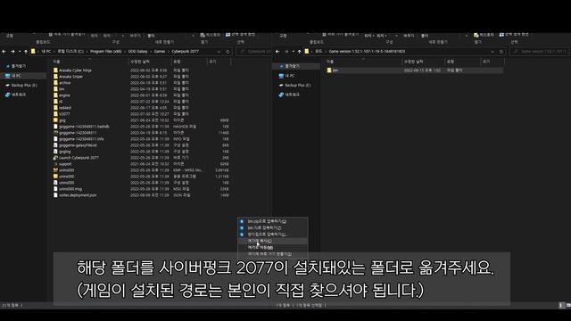Expand address history dropdown in Game version window

click(x=492, y=52)
